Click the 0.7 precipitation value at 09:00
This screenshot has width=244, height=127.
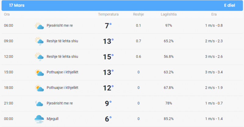pyautogui.click(x=138, y=41)
